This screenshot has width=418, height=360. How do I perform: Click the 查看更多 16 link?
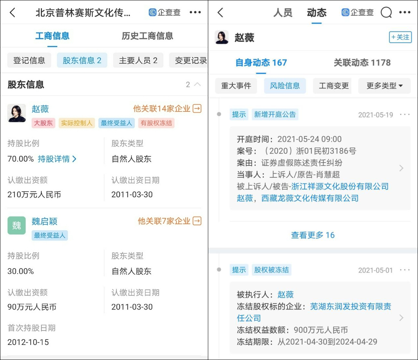pos(313,235)
